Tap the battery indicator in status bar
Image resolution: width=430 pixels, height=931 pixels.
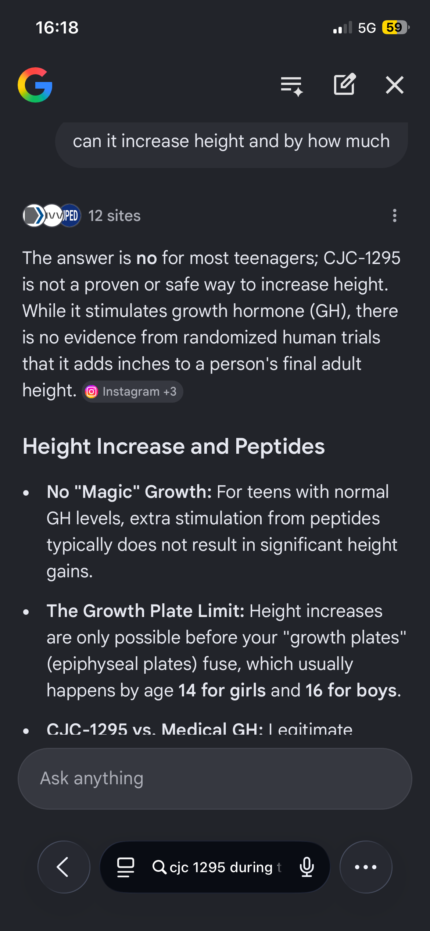coord(395,28)
